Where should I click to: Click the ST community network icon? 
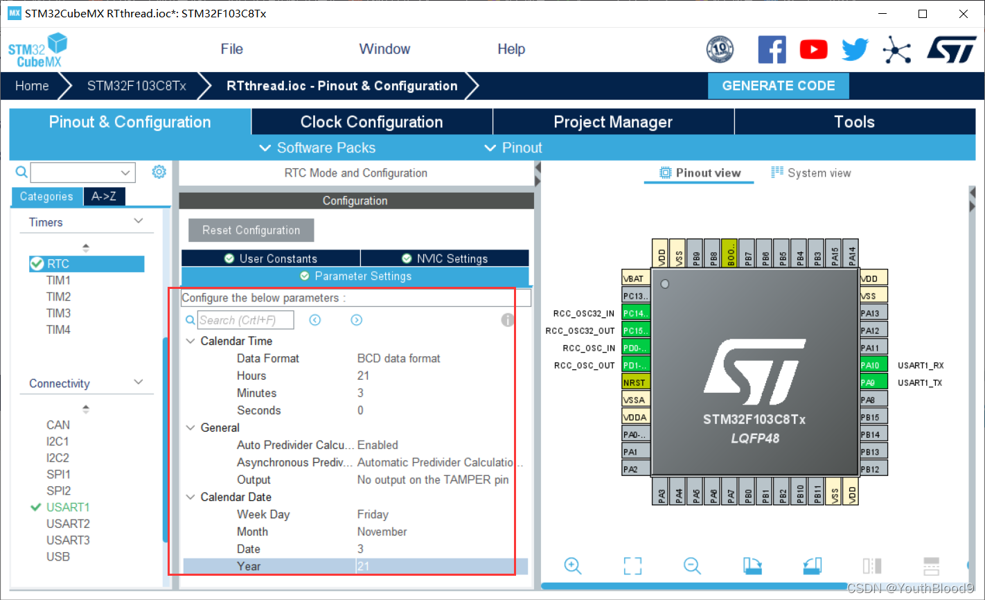896,50
